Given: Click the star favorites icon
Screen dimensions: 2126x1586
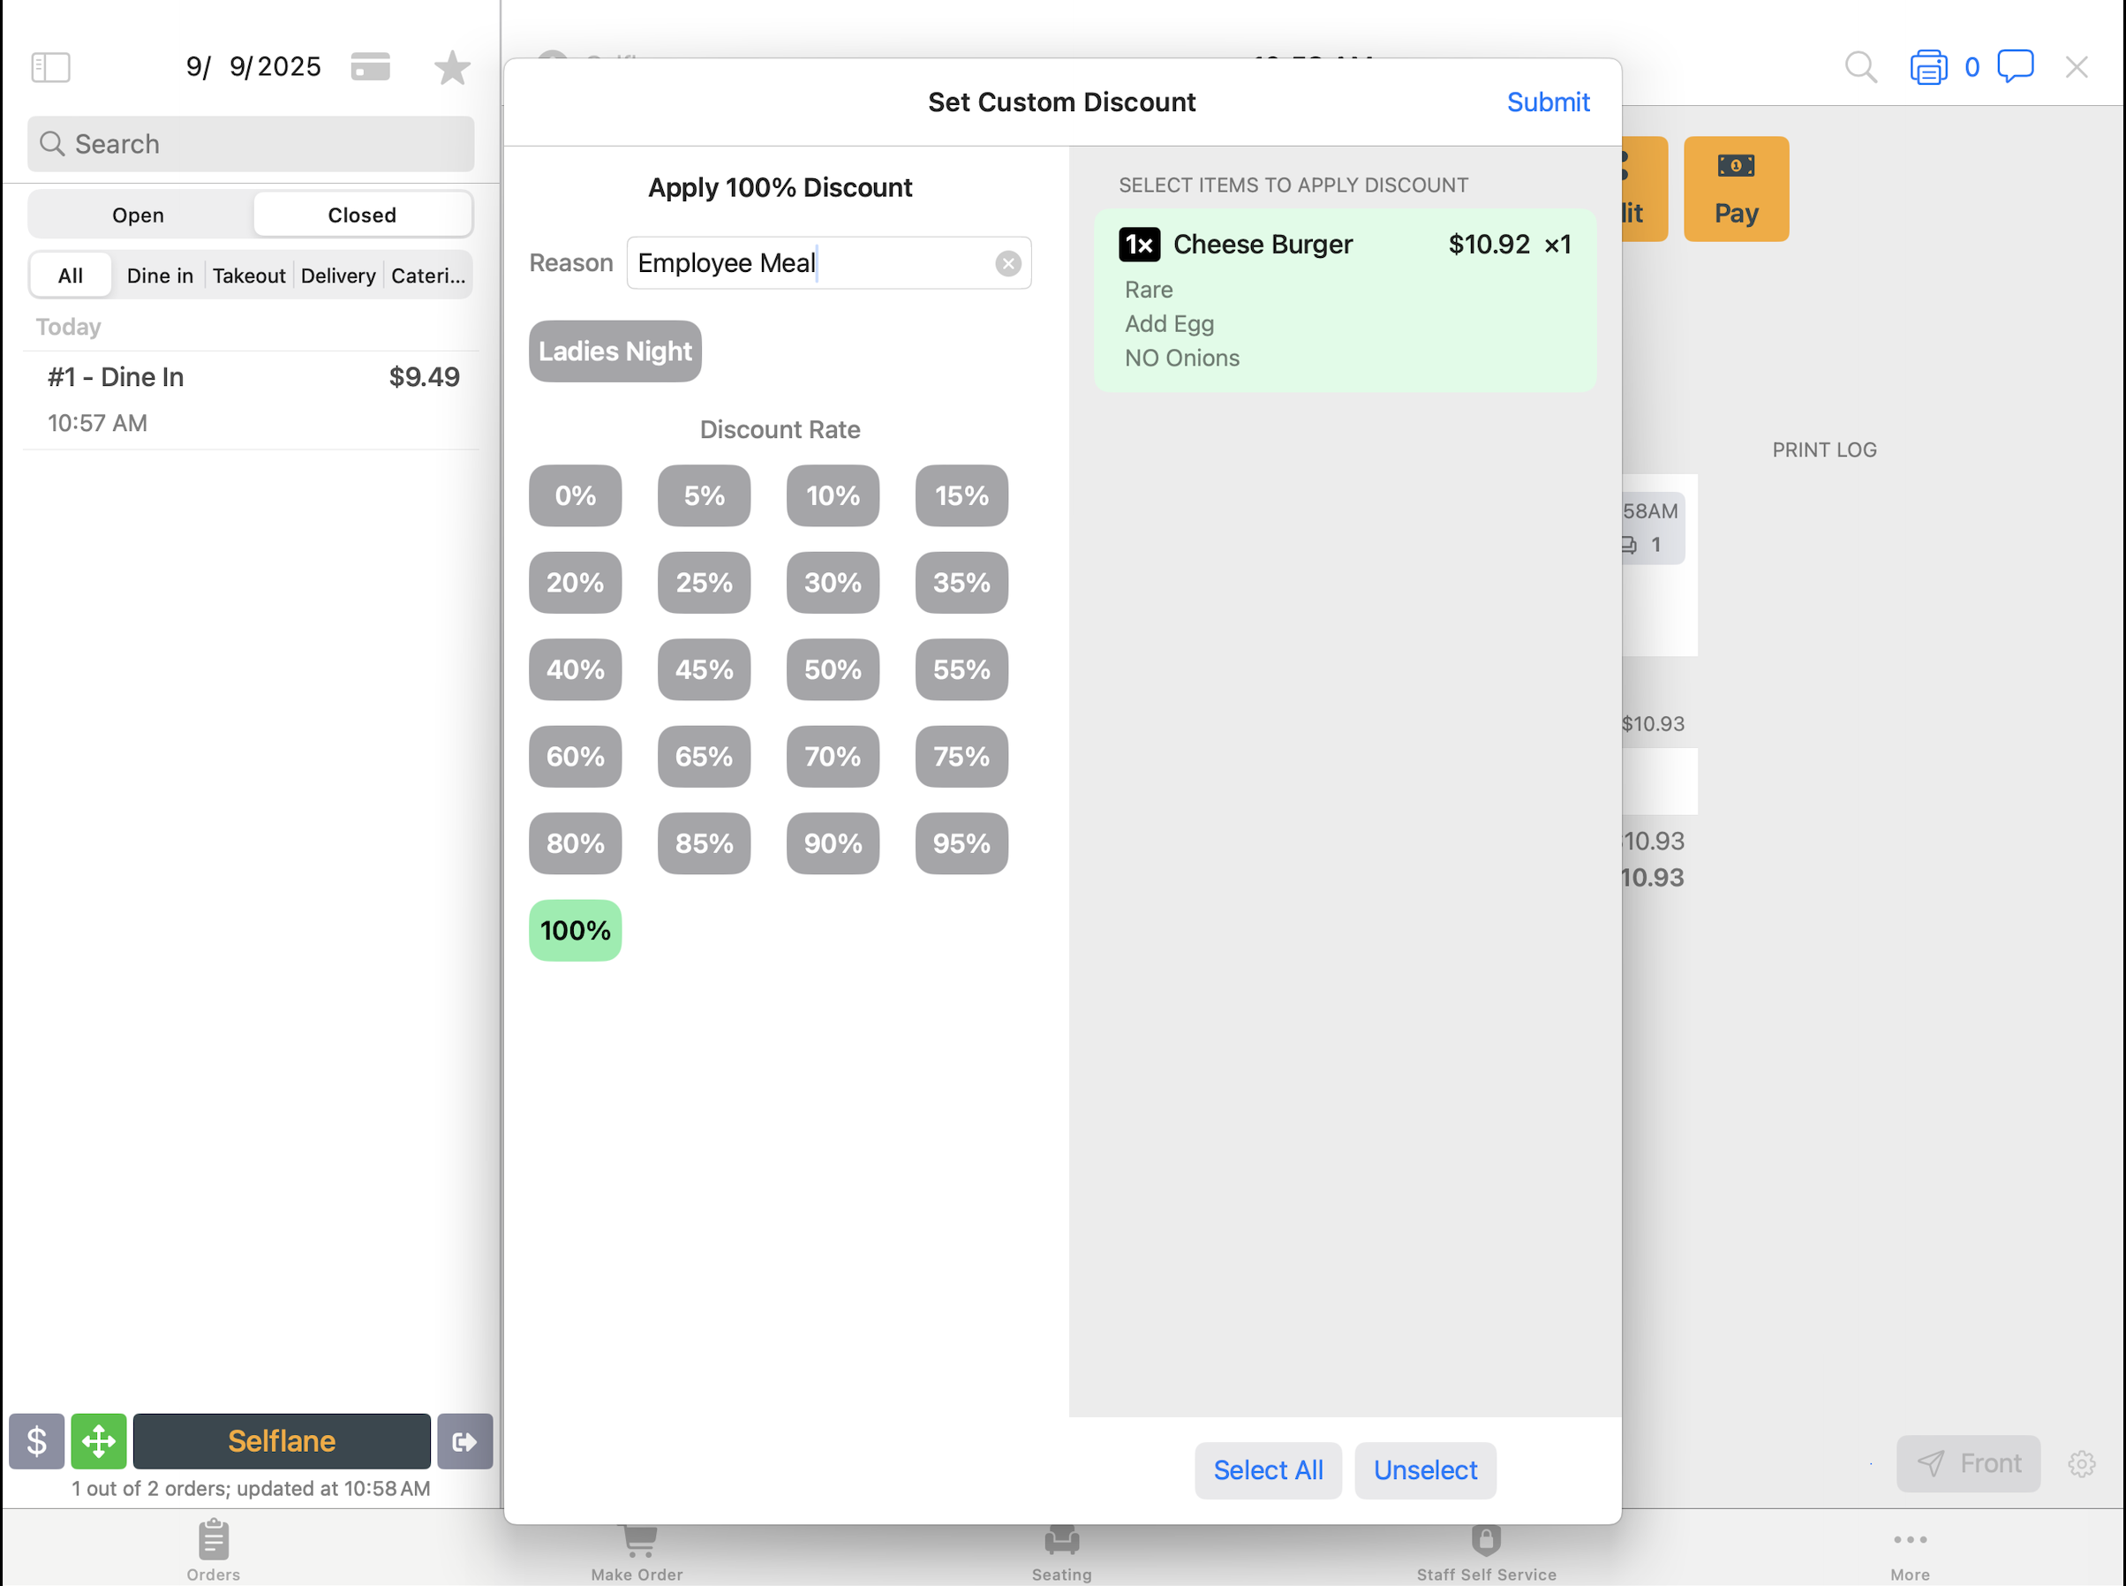Looking at the screenshot, I should [x=452, y=67].
